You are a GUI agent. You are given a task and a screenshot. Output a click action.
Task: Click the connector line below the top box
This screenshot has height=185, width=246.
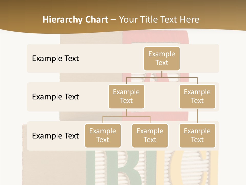[x=162, y=74]
